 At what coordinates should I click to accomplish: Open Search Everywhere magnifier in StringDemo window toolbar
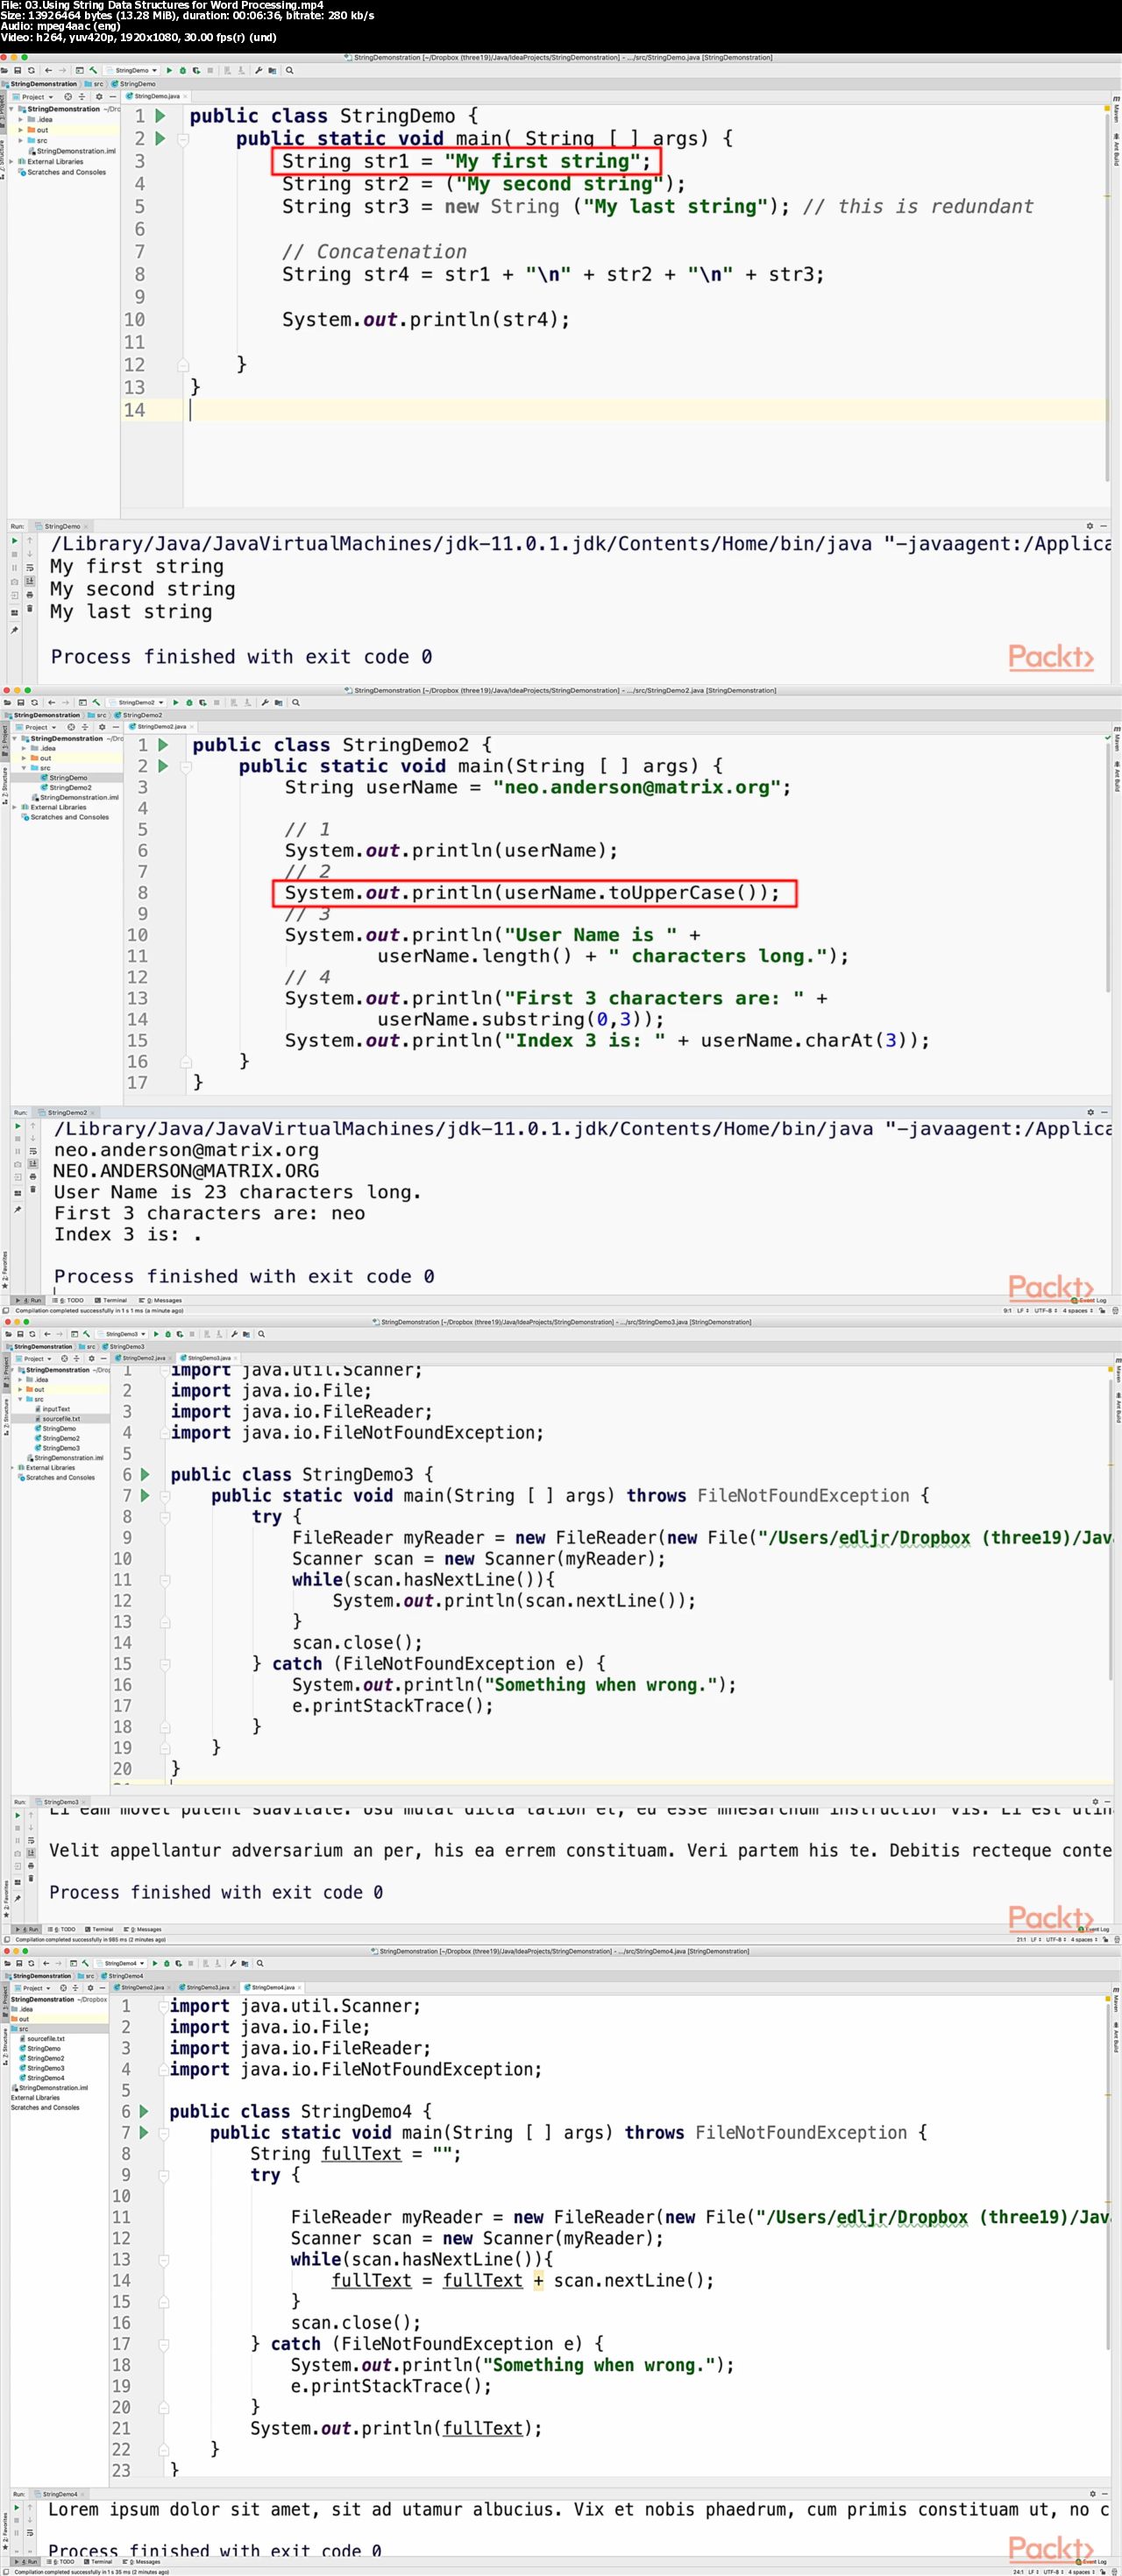(289, 71)
